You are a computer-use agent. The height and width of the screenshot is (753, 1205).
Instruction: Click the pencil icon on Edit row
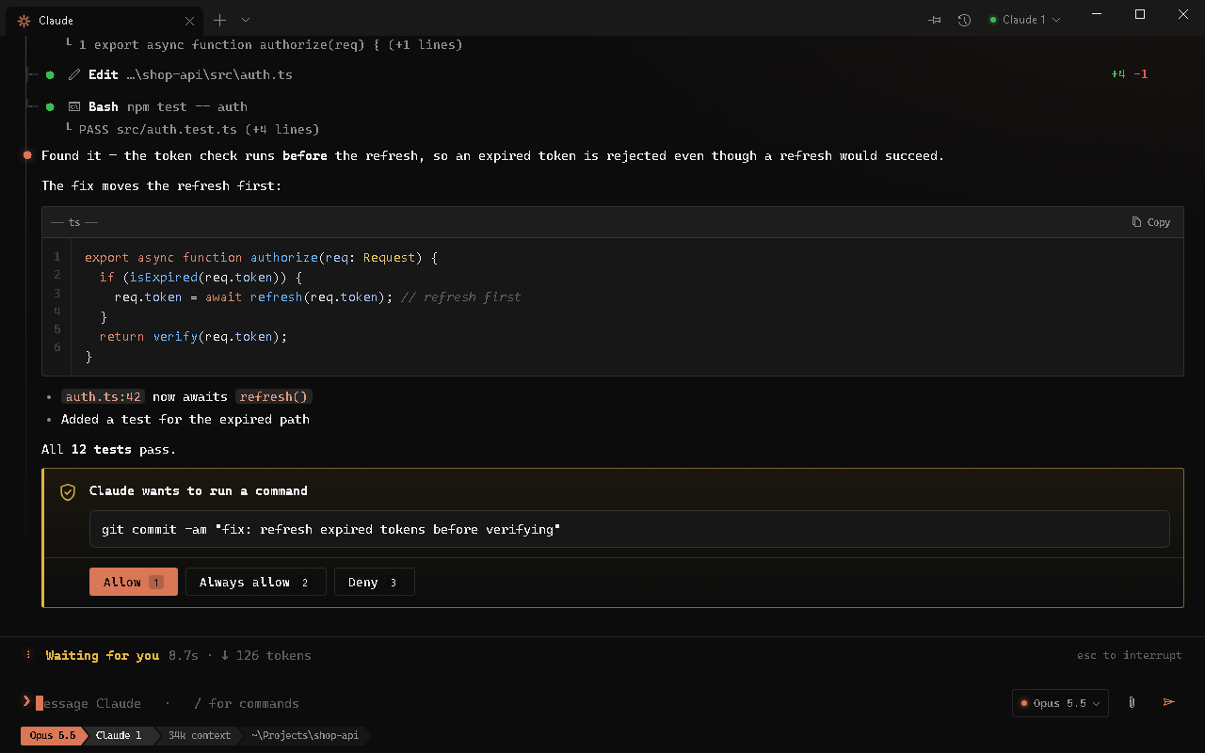74,74
